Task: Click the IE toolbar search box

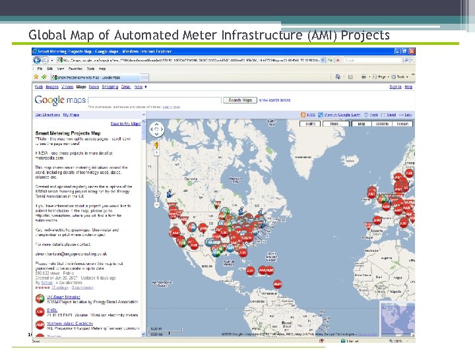Action: click(373, 60)
